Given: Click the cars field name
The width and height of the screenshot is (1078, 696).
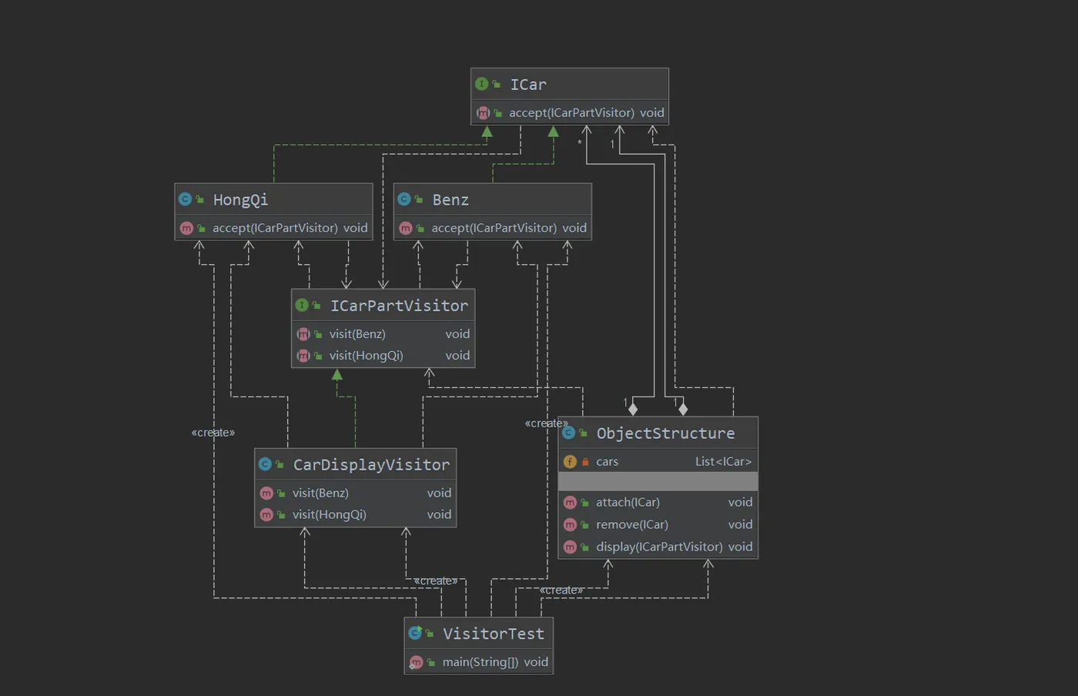Looking at the screenshot, I should point(607,462).
